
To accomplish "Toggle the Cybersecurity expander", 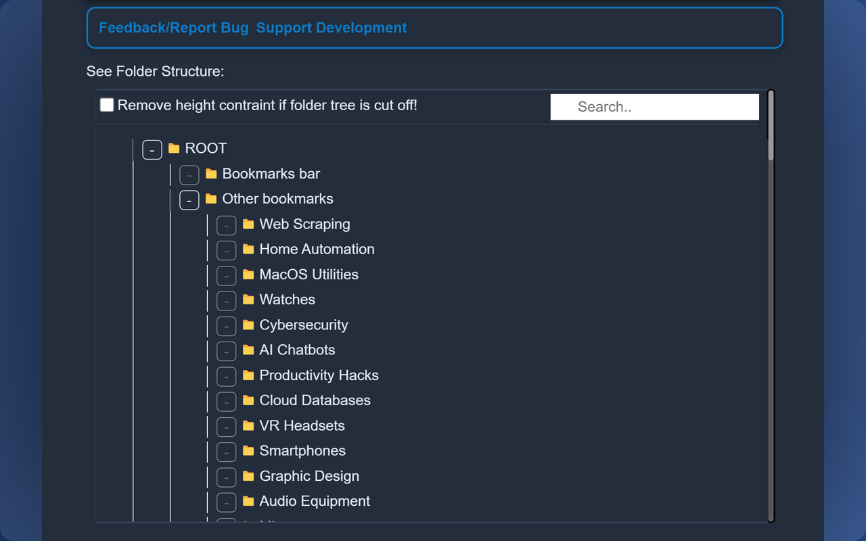I will click(x=227, y=326).
